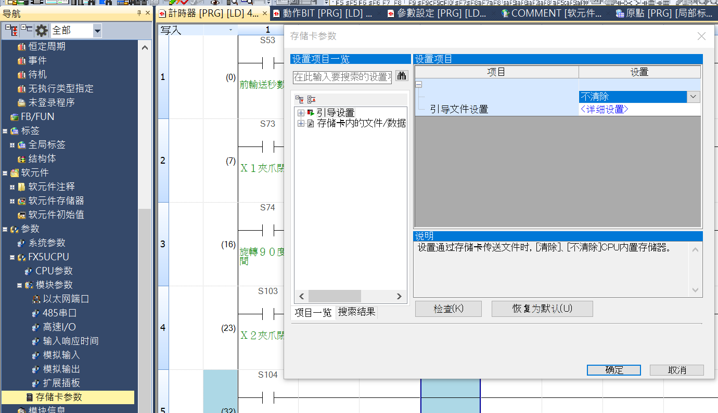Click the binoculars search icon in dialog
The image size is (718, 413).
pos(402,76)
